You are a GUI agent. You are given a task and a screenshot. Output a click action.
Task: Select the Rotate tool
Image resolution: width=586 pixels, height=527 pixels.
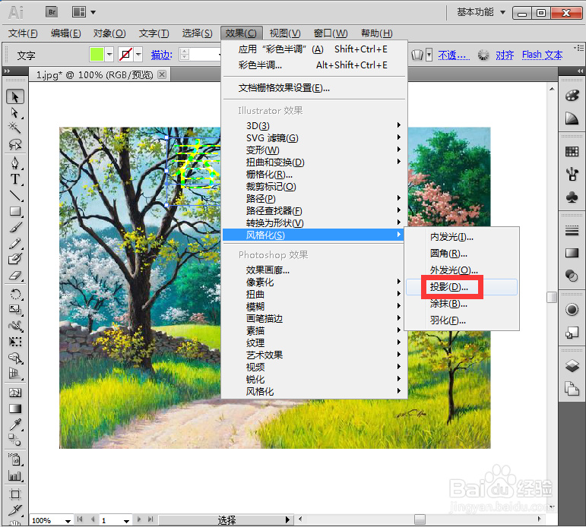point(15,294)
